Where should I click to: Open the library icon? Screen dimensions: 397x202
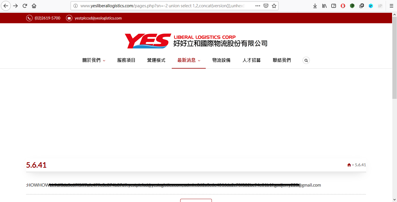tap(324, 6)
